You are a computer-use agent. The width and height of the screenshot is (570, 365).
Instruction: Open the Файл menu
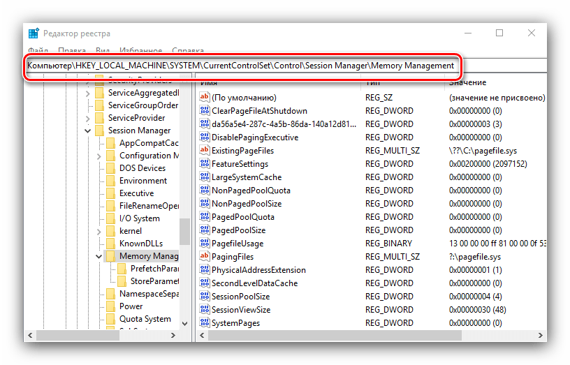(x=38, y=51)
